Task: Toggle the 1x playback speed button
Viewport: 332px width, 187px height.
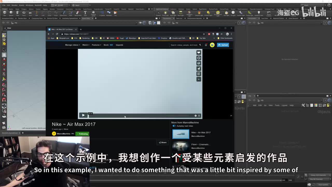Action: tap(199, 79)
